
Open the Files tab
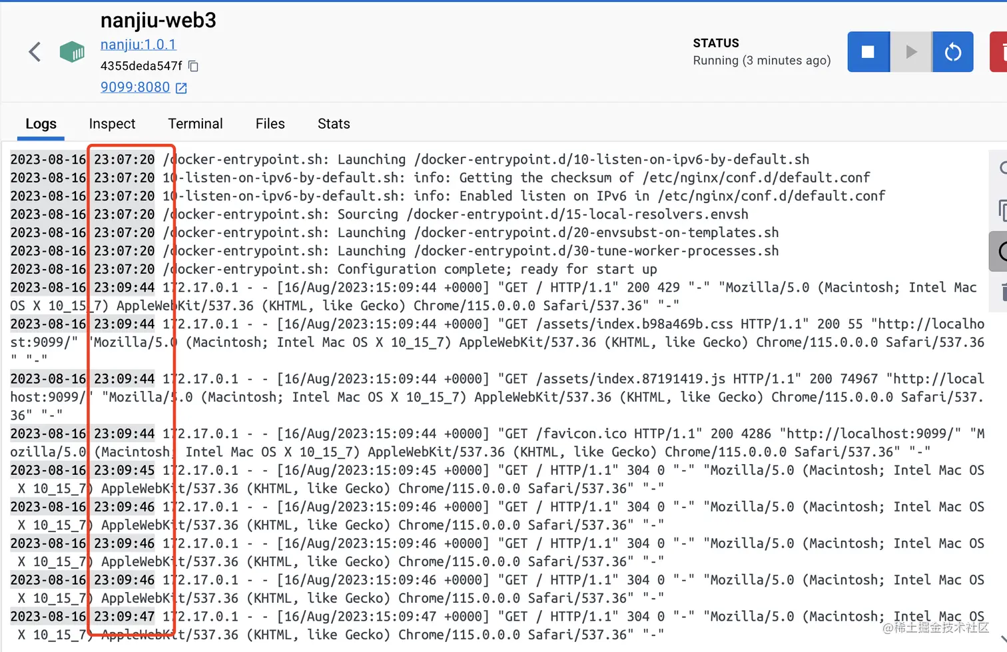point(270,124)
